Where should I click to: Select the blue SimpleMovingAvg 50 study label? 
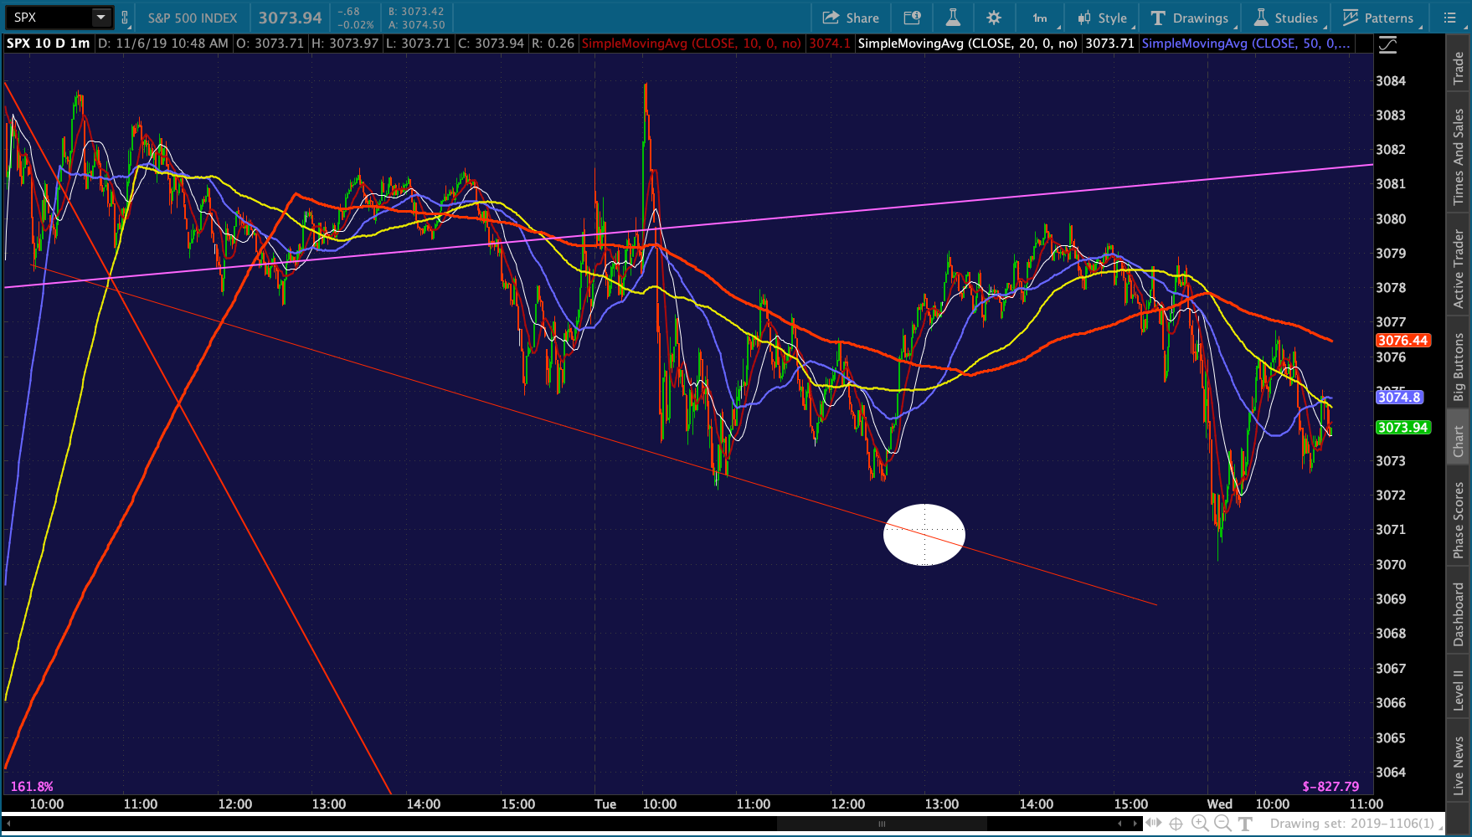1246,43
